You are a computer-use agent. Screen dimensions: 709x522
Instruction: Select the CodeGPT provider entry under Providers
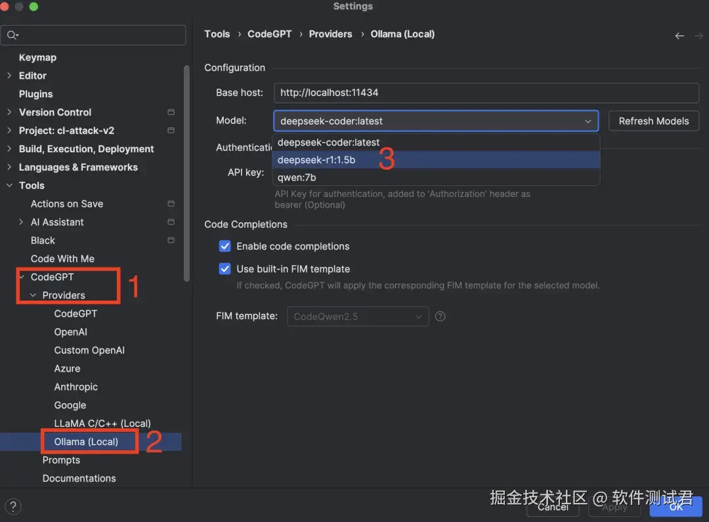coord(75,313)
